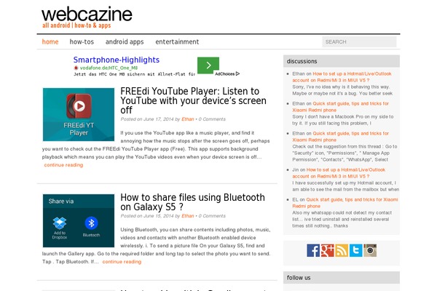Go to the home menu item
Screen dimensions: 437x291
tap(50, 41)
